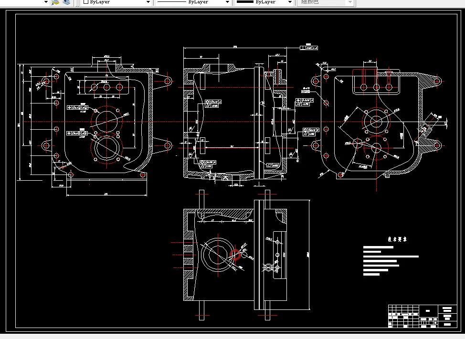Viewport: 465px width, 339px height.
Task: Open the lineweight ByLayer dropdown
Action: [x=264, y=2]
